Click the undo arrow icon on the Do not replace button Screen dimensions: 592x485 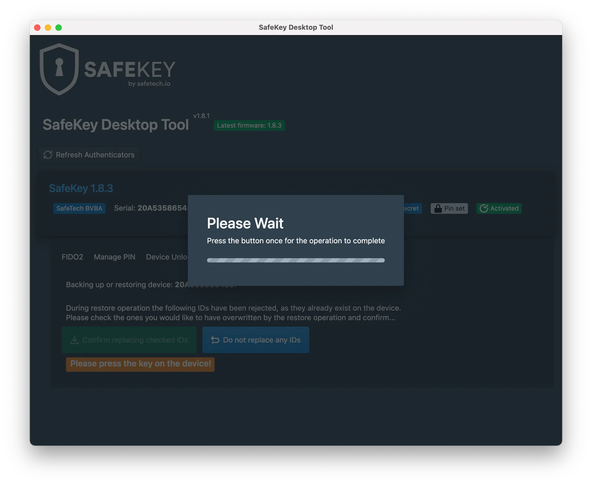point(215,340)
